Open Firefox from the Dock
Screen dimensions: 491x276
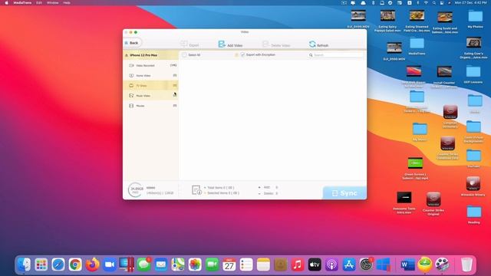[x=92, y=264]
